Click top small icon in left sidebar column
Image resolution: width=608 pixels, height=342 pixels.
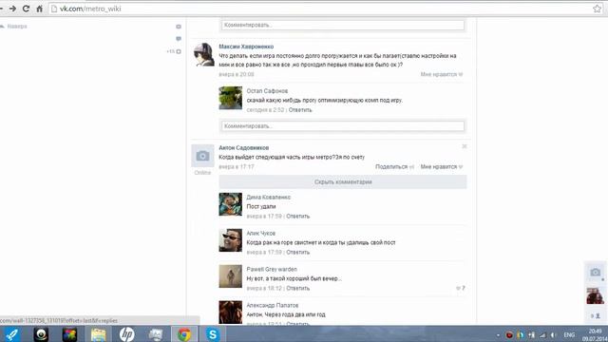179,27
